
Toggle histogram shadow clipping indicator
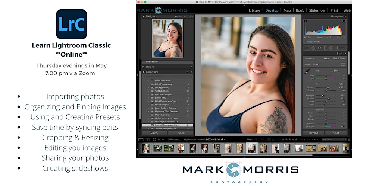306,21
